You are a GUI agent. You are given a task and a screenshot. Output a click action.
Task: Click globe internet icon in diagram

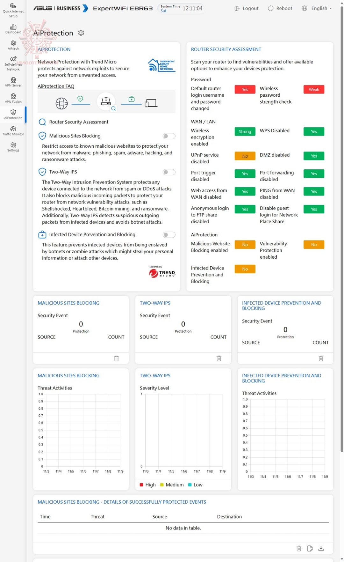[x=61, y=103]
